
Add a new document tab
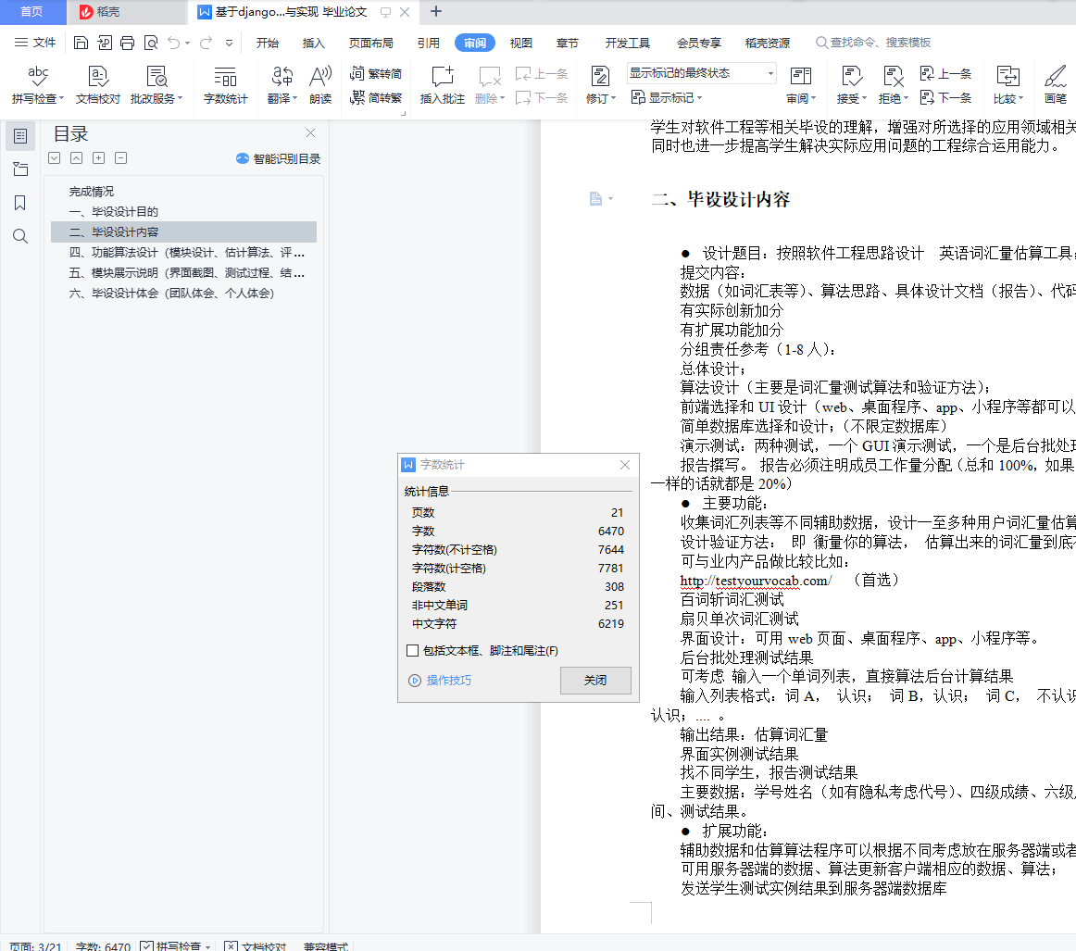click(436, 12)
